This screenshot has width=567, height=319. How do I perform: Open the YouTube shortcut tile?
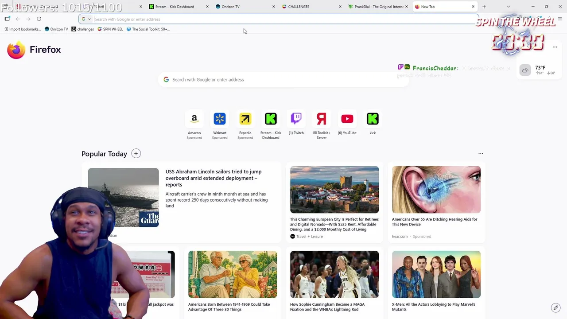[x=347, y=123]
